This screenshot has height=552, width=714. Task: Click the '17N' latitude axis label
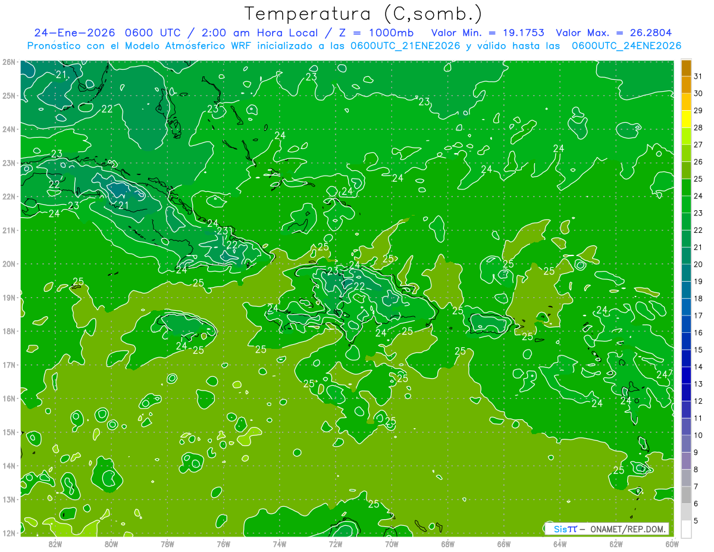click(x=9, y=365)
